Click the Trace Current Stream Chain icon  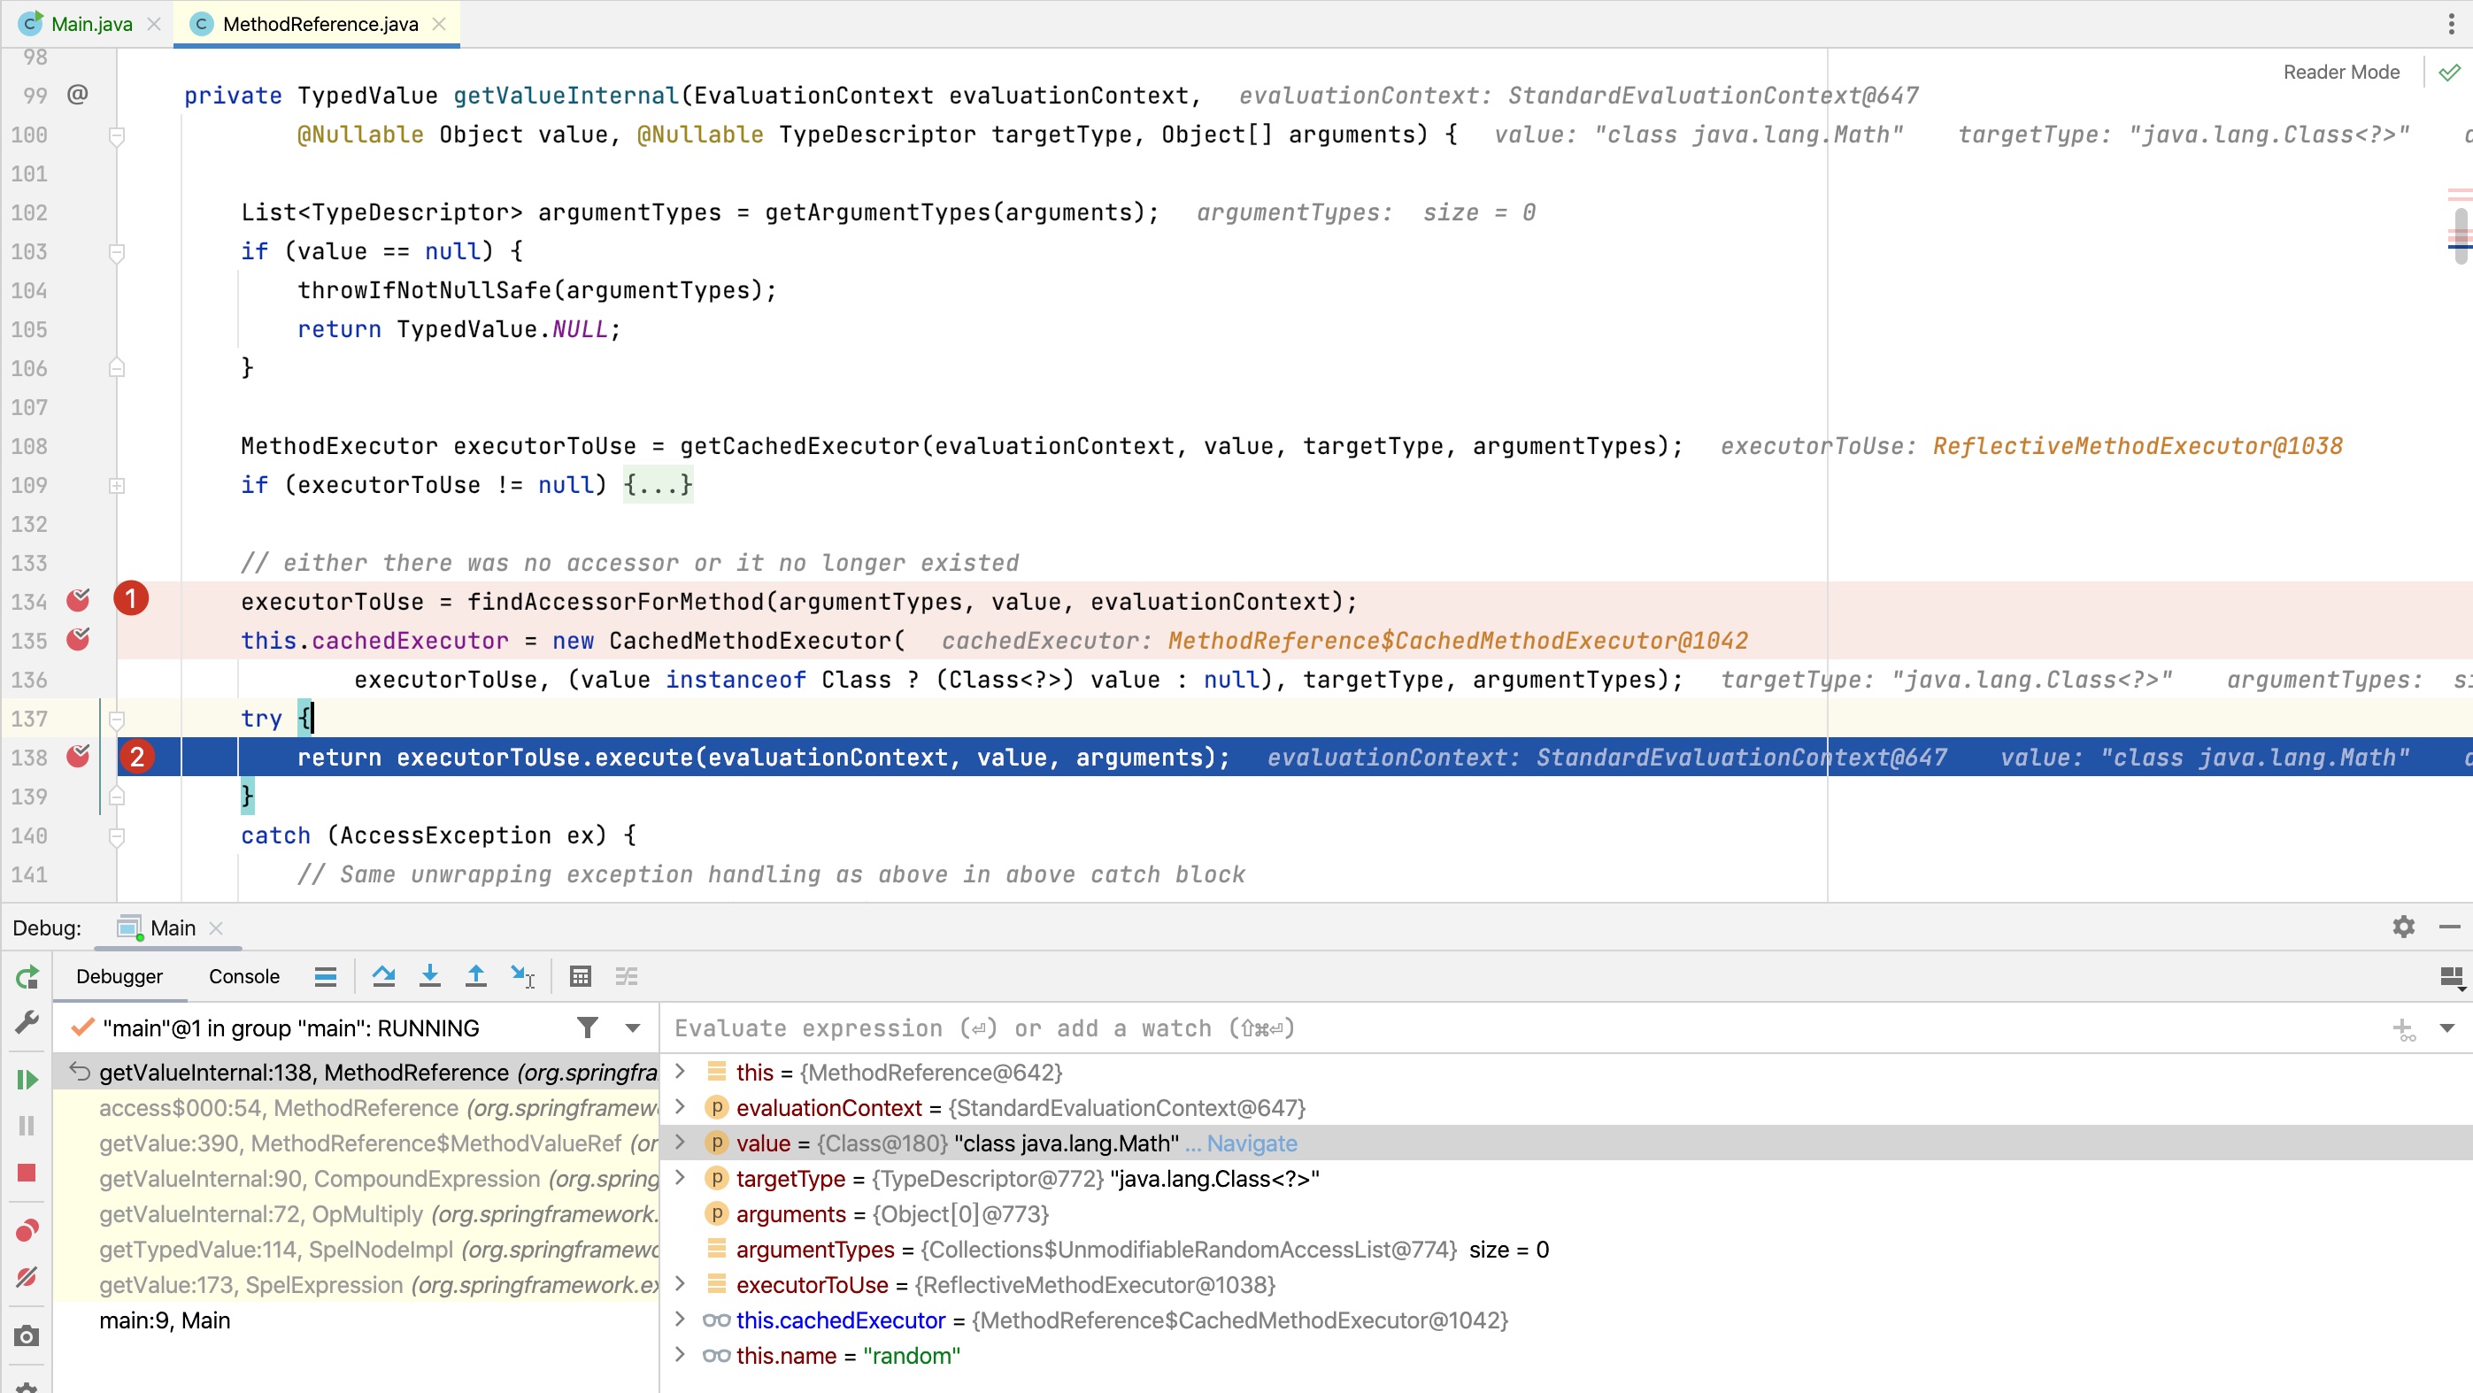coord(627,977)
